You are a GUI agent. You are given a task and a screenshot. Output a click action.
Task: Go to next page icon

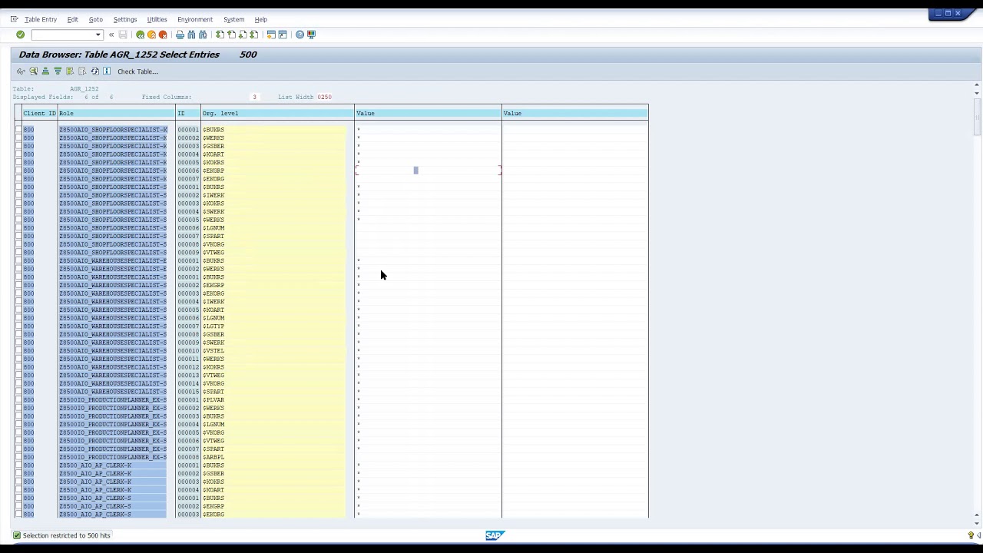(x=243, y=35)
